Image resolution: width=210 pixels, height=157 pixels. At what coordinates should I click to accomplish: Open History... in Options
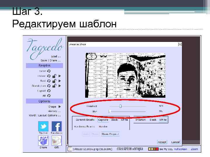(x=54, y=111)
